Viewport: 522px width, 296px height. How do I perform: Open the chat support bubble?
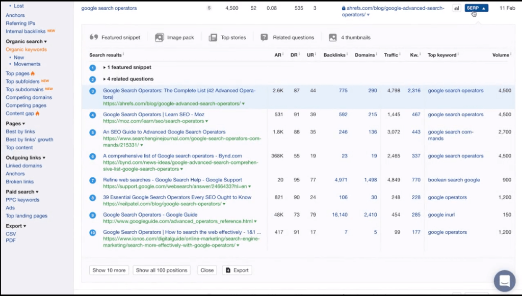coord(505,281)
